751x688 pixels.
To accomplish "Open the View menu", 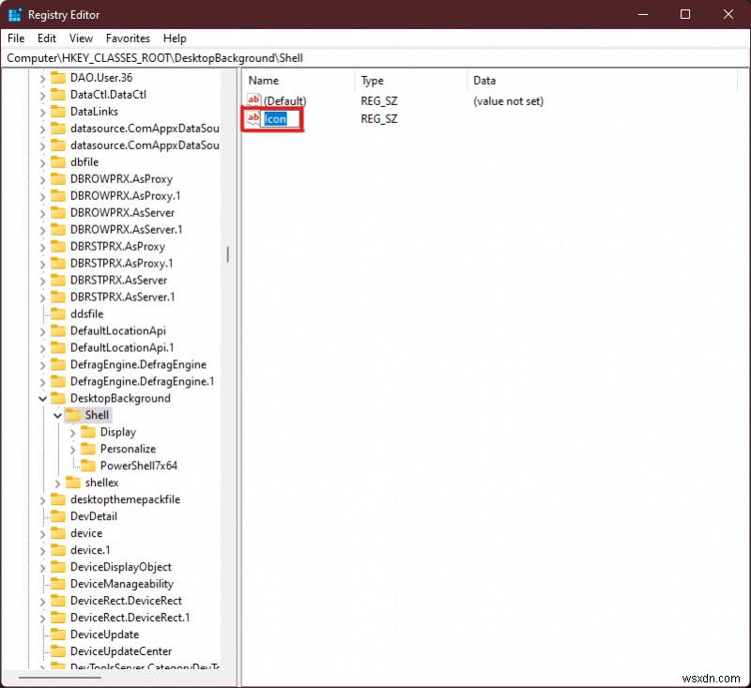I will [x=81, y=38].
